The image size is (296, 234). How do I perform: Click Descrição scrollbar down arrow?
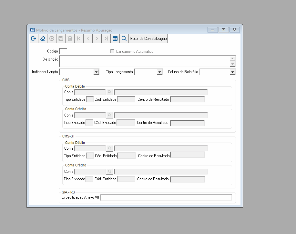coord(232,64)
